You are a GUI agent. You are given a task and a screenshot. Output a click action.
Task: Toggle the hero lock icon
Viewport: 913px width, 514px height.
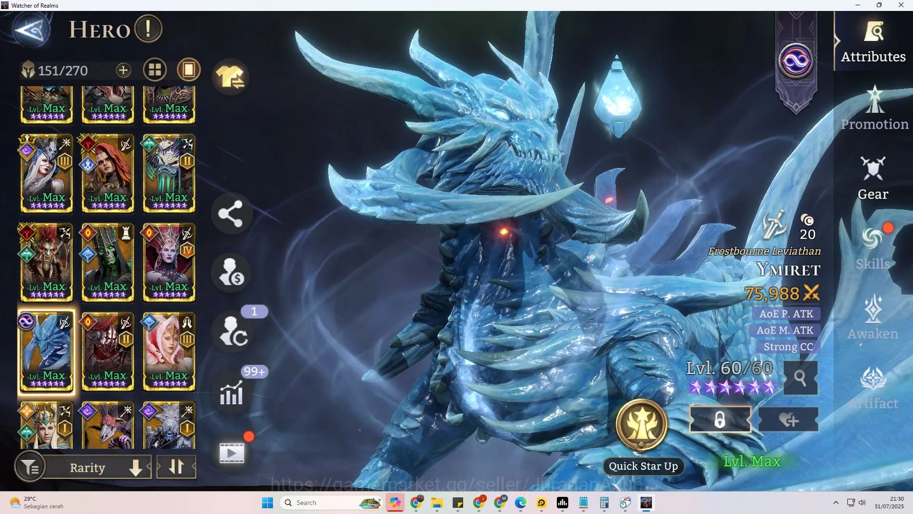pos(720,420)
